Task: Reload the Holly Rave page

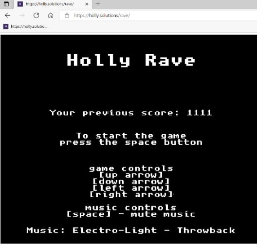Action: (36, 16)
